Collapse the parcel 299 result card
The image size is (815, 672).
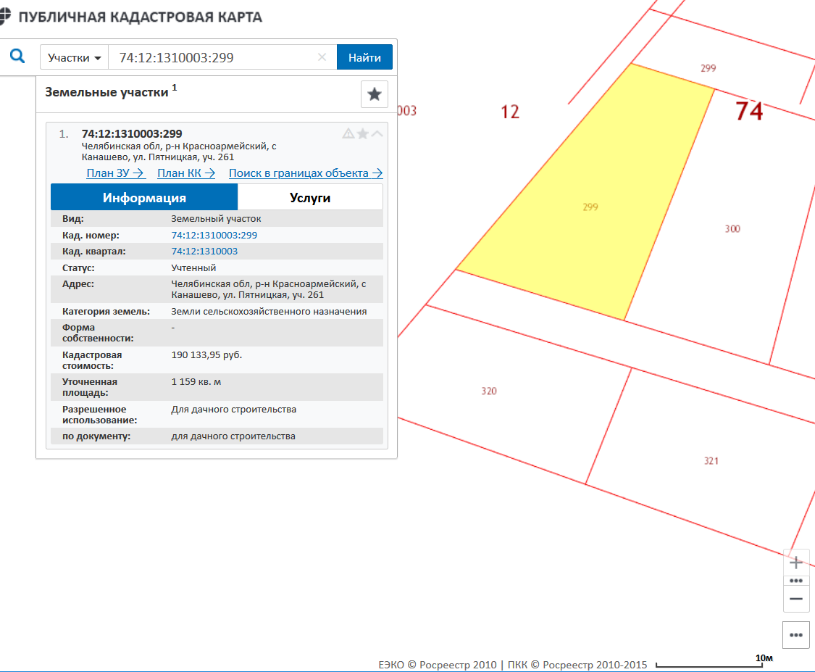[377, 133]
